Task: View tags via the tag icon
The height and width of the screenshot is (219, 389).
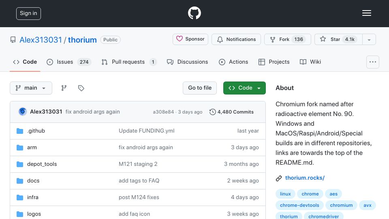Action: coord(81,88)
